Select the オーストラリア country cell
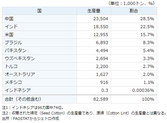The width and height of the screenshot is (167, 123). tap(39, 74)
